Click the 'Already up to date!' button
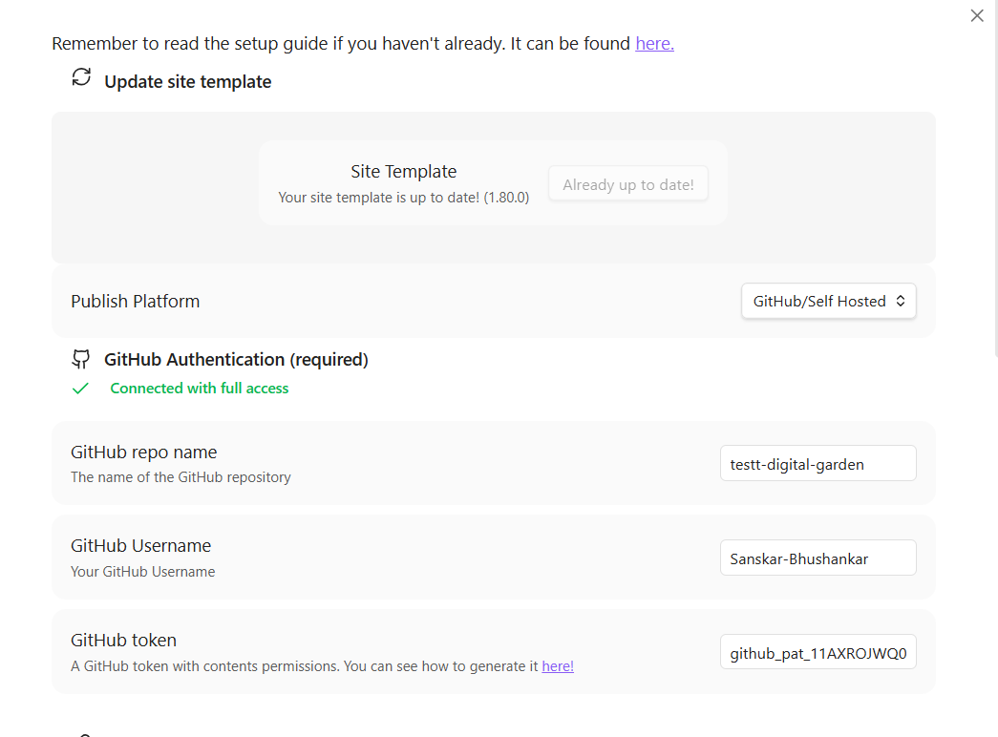 (628, 184)
